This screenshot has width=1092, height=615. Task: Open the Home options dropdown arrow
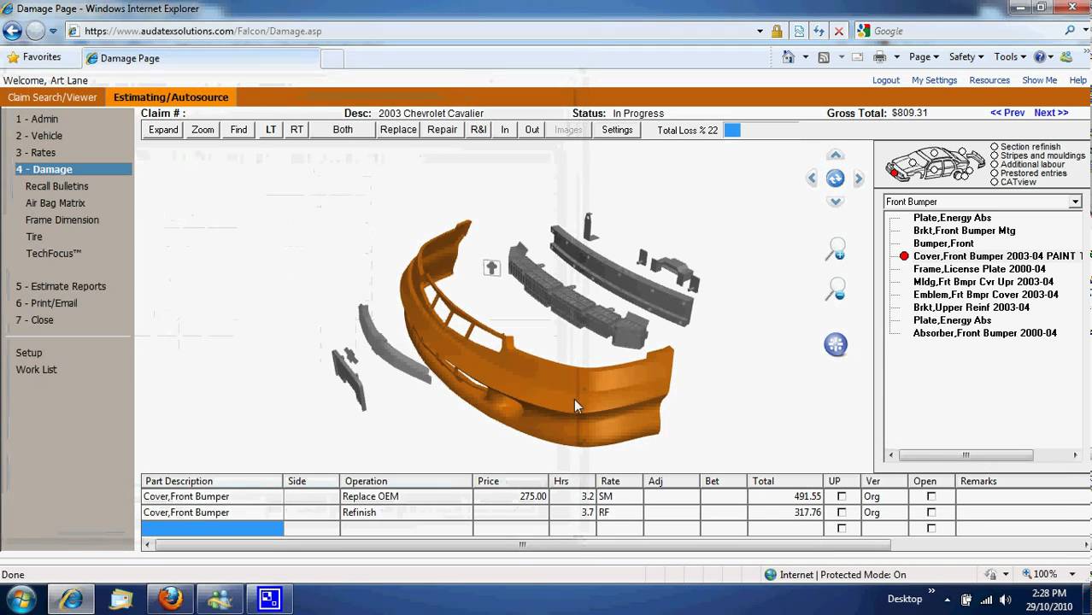(805, 57)
